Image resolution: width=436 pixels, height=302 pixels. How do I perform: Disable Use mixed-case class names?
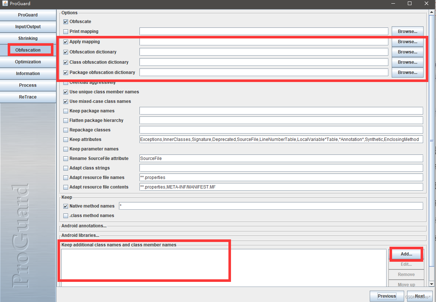click(66, 101)
